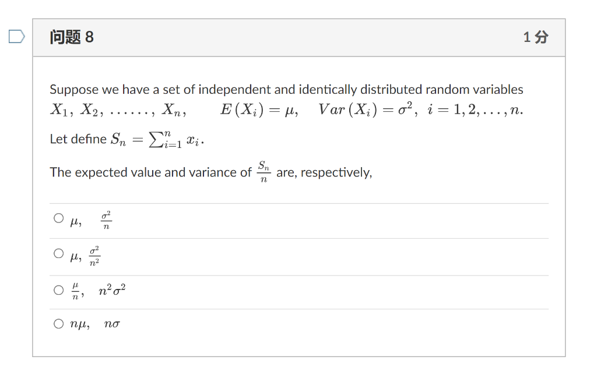Click the radio circle of the second option

pyautogui.click(x=59, y=253)
